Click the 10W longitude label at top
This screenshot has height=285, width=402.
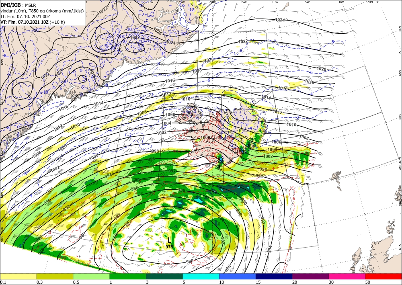pos(275,2)
